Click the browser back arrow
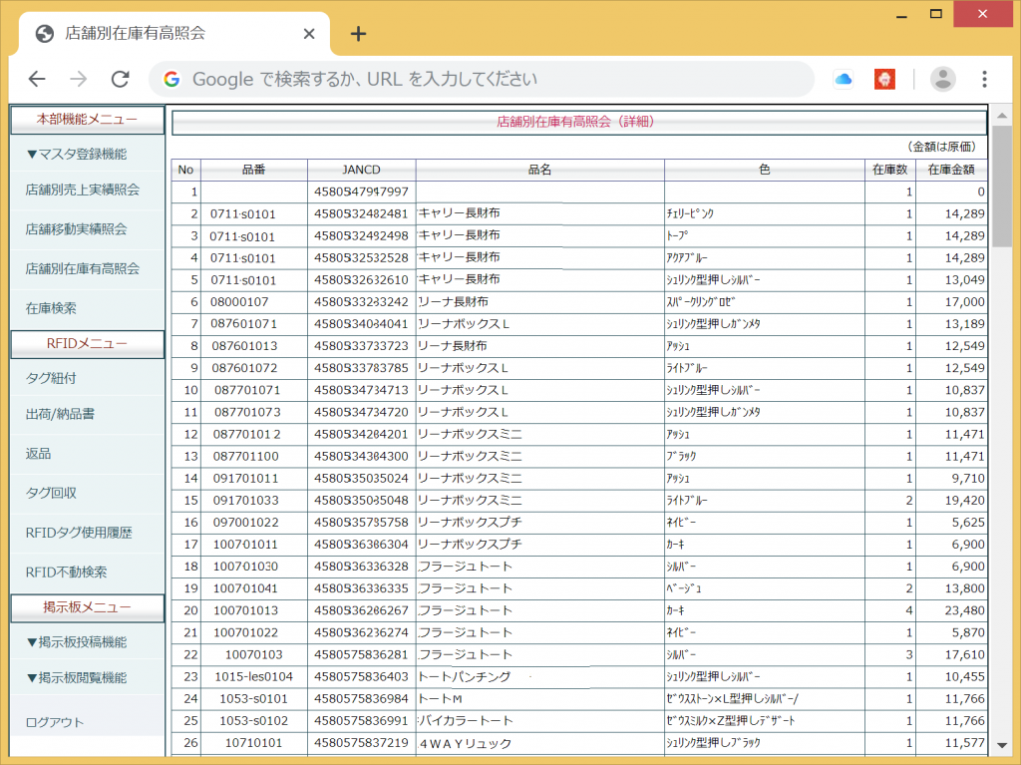This screenshot has width=1021, height=765. click(x=37, y=79)
